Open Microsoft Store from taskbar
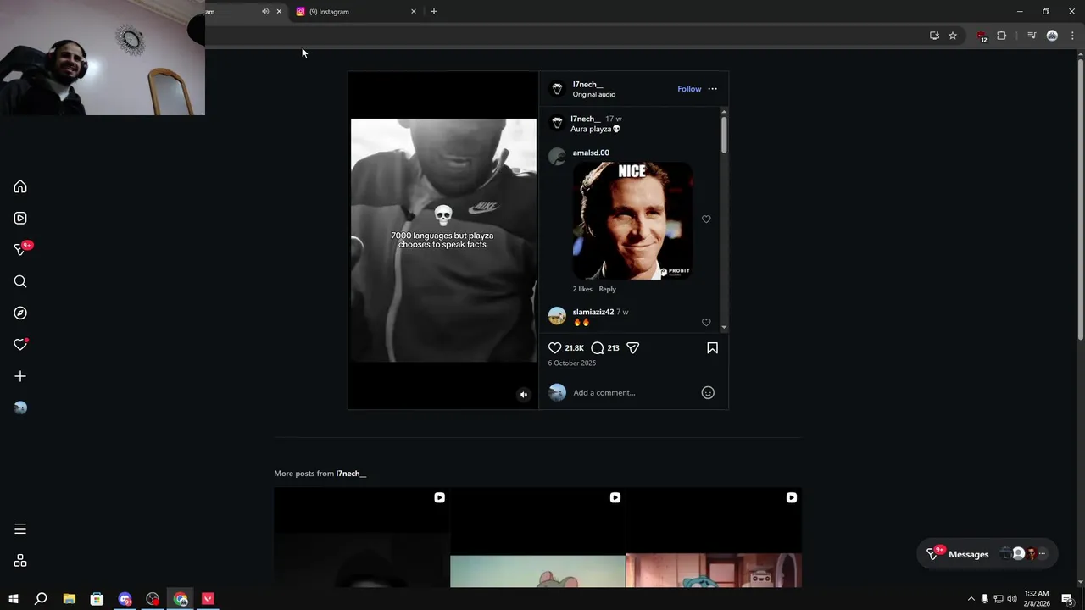This screenshot has width=1085, height=610. [97, 599]
